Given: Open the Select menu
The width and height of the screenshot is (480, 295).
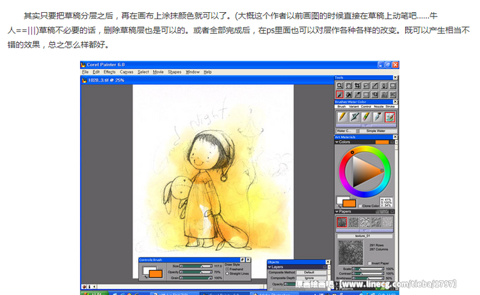Looking at the screenshot, I should coord(143,72).
